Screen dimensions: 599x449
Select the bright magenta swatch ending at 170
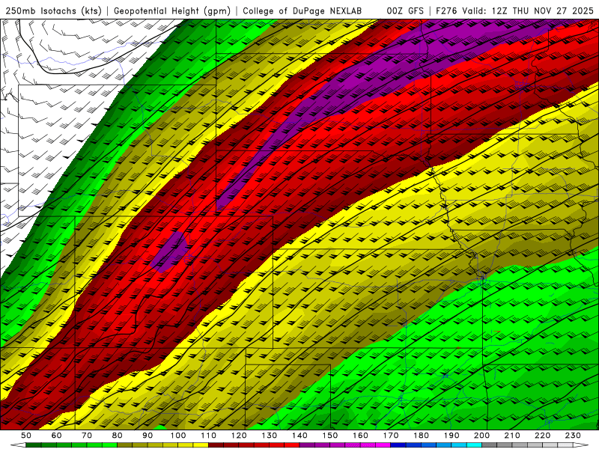click(x=383, y=445)
